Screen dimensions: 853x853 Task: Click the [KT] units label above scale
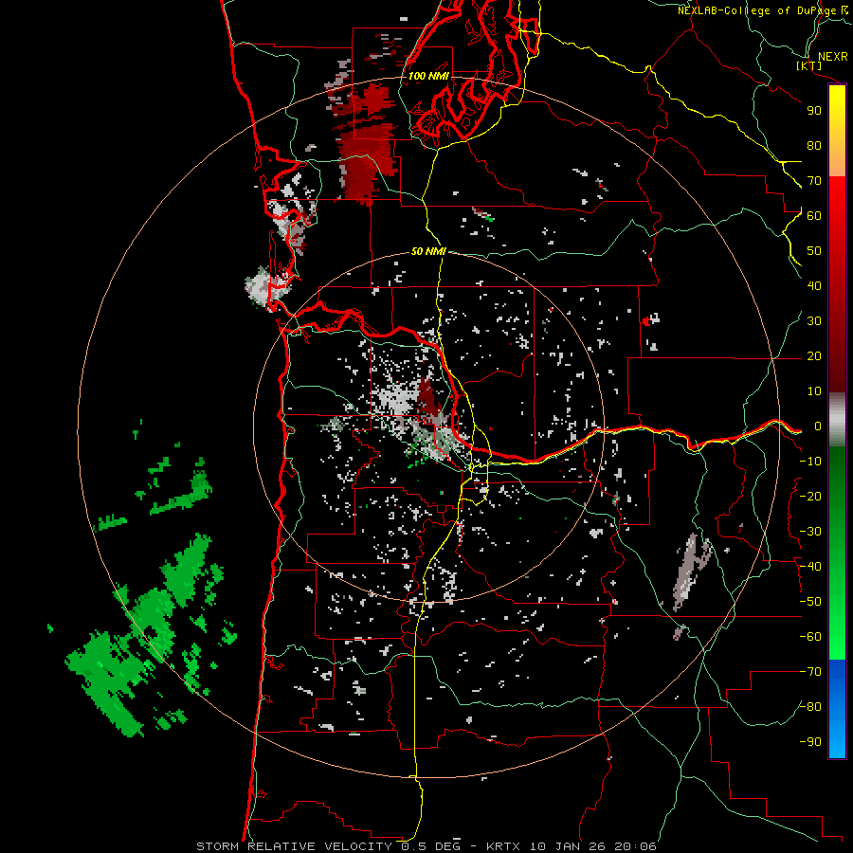coord(809,65)
